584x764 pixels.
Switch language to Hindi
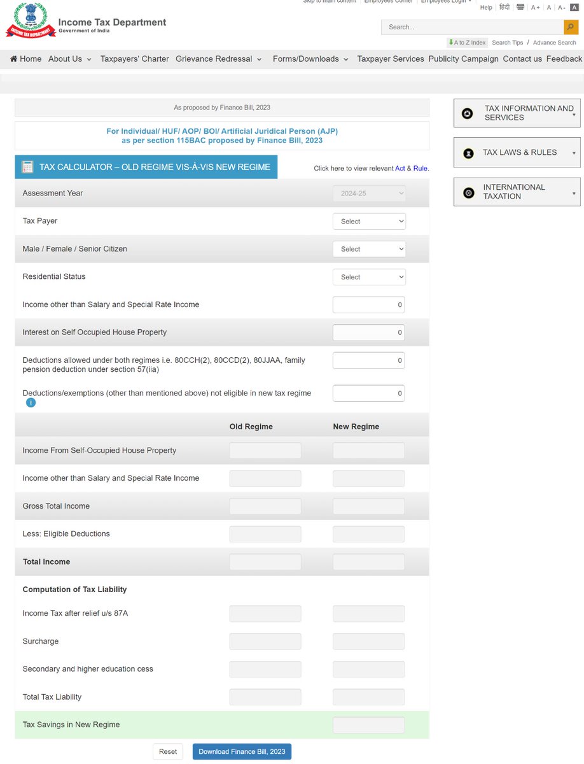point(504,8)
